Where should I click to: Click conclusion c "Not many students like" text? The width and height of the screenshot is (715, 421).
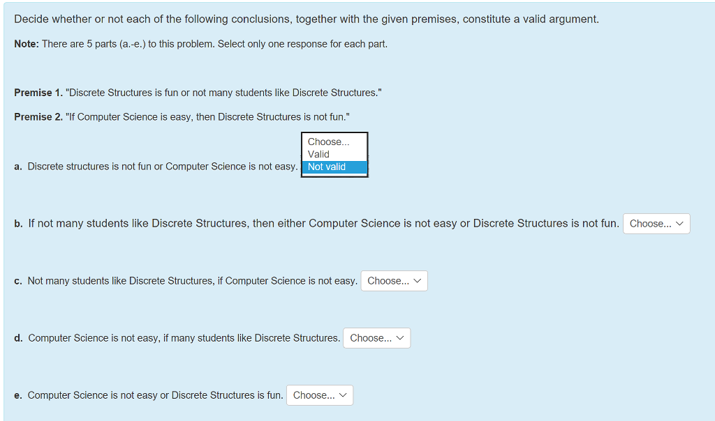pos(192,281)
